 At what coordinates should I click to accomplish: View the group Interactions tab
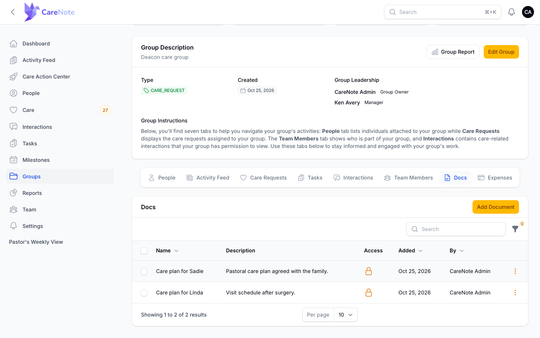[353, 178]
